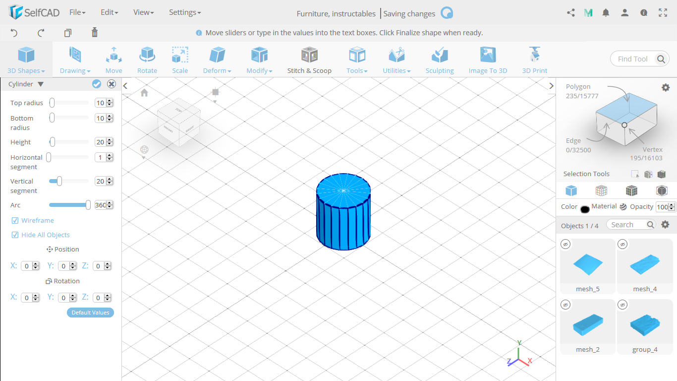This screenshot has width=677, height=381.
Task: Click the Opacity value field
Action: 663,207
